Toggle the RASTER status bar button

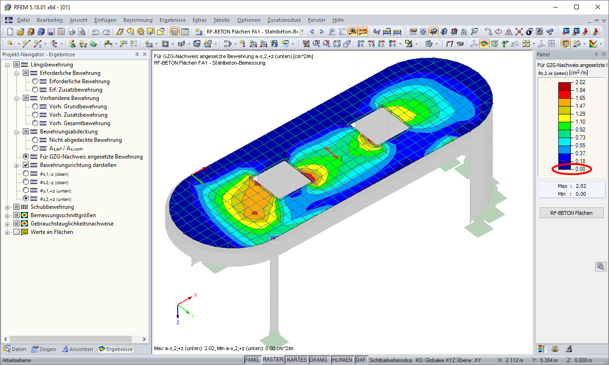pyautogui.click(x=273, y=360)
